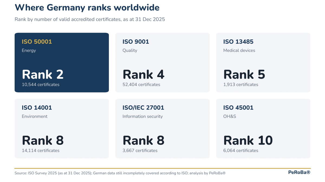Click the 'Medical devices' label
The width and height of the screenshot is (325, 182).
(x=239, y=50)
